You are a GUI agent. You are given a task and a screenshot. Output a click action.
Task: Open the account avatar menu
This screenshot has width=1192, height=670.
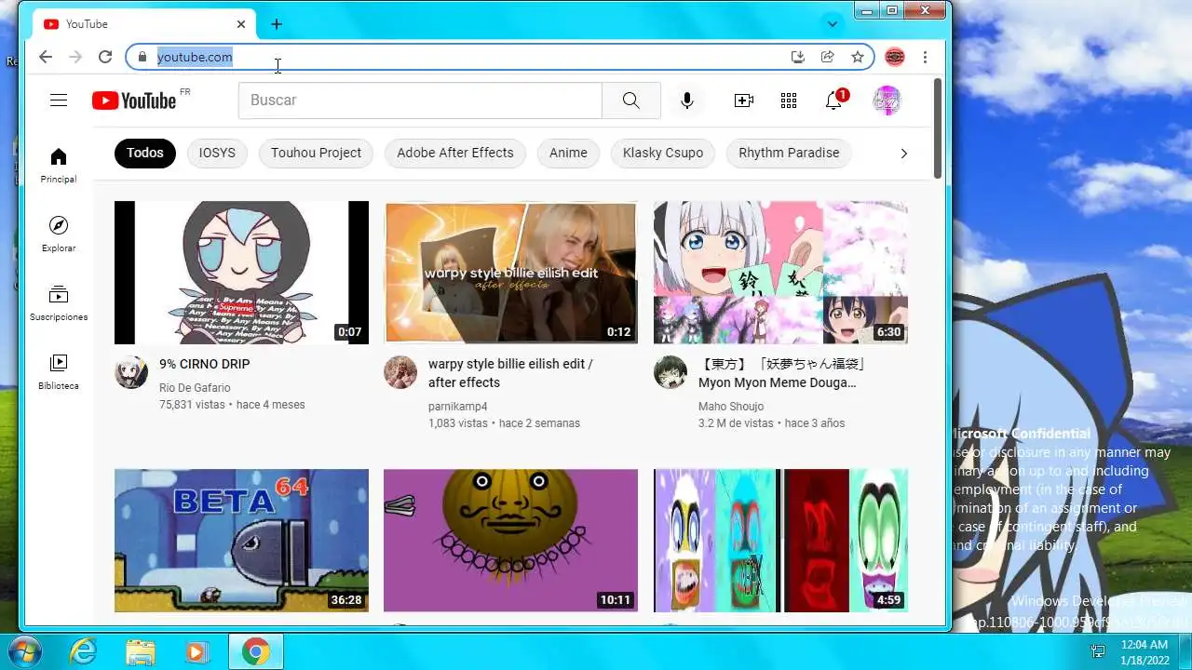tap(887, 100)
